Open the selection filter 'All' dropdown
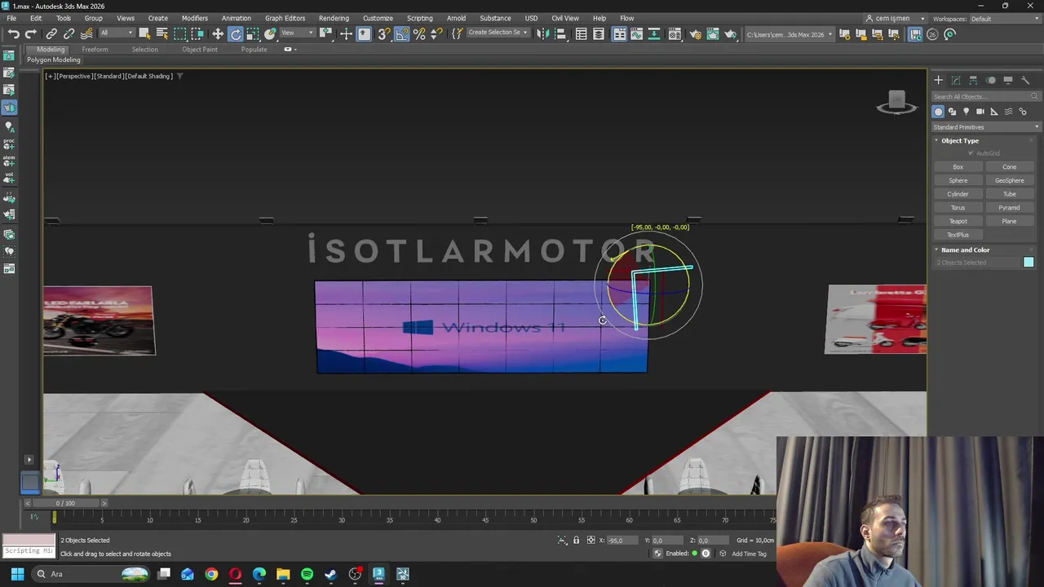The image size is (1044, 587). pyautogui.click(x=117, y=33)
